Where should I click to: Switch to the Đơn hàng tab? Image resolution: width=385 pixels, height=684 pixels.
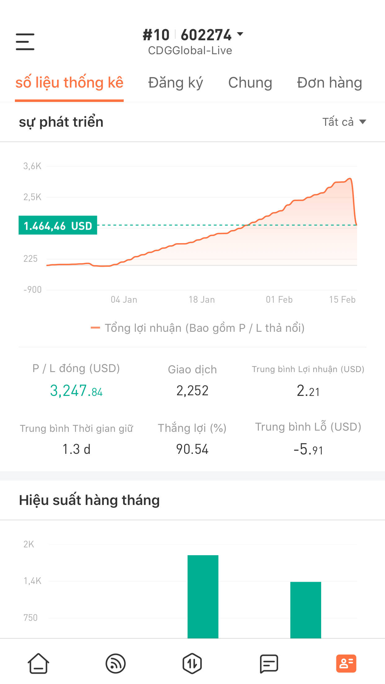330,83
